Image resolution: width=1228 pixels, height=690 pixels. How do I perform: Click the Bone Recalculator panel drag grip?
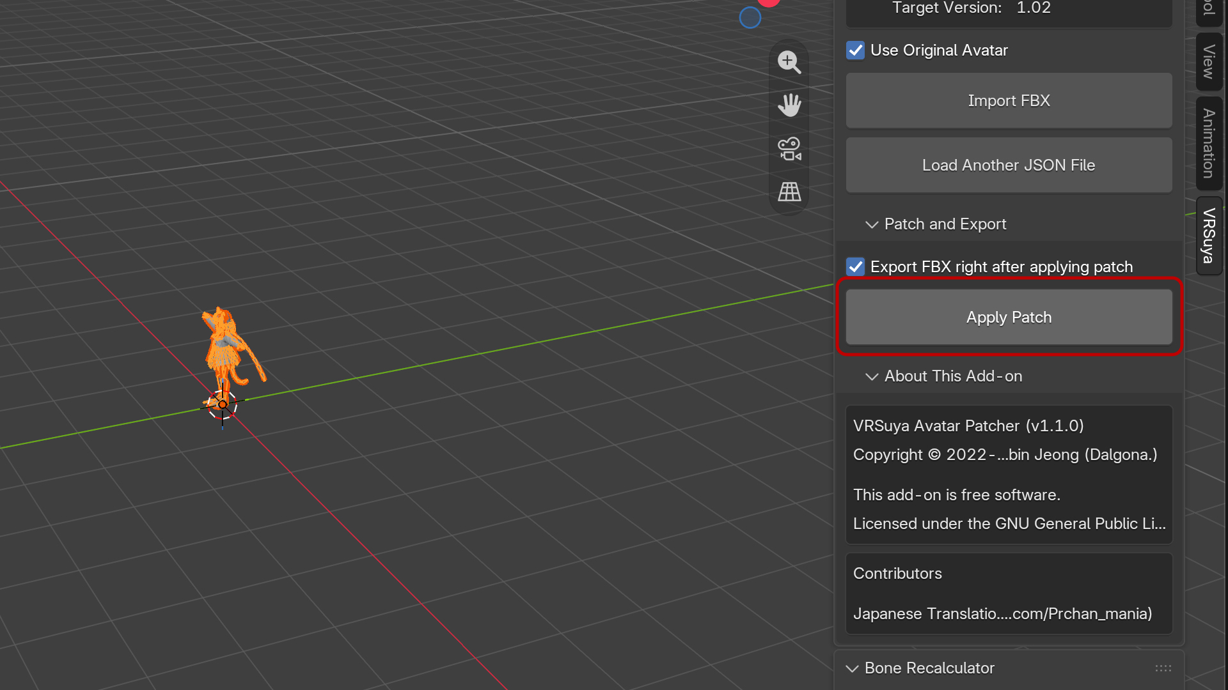pyautogui.click(x=1163, y=668)
